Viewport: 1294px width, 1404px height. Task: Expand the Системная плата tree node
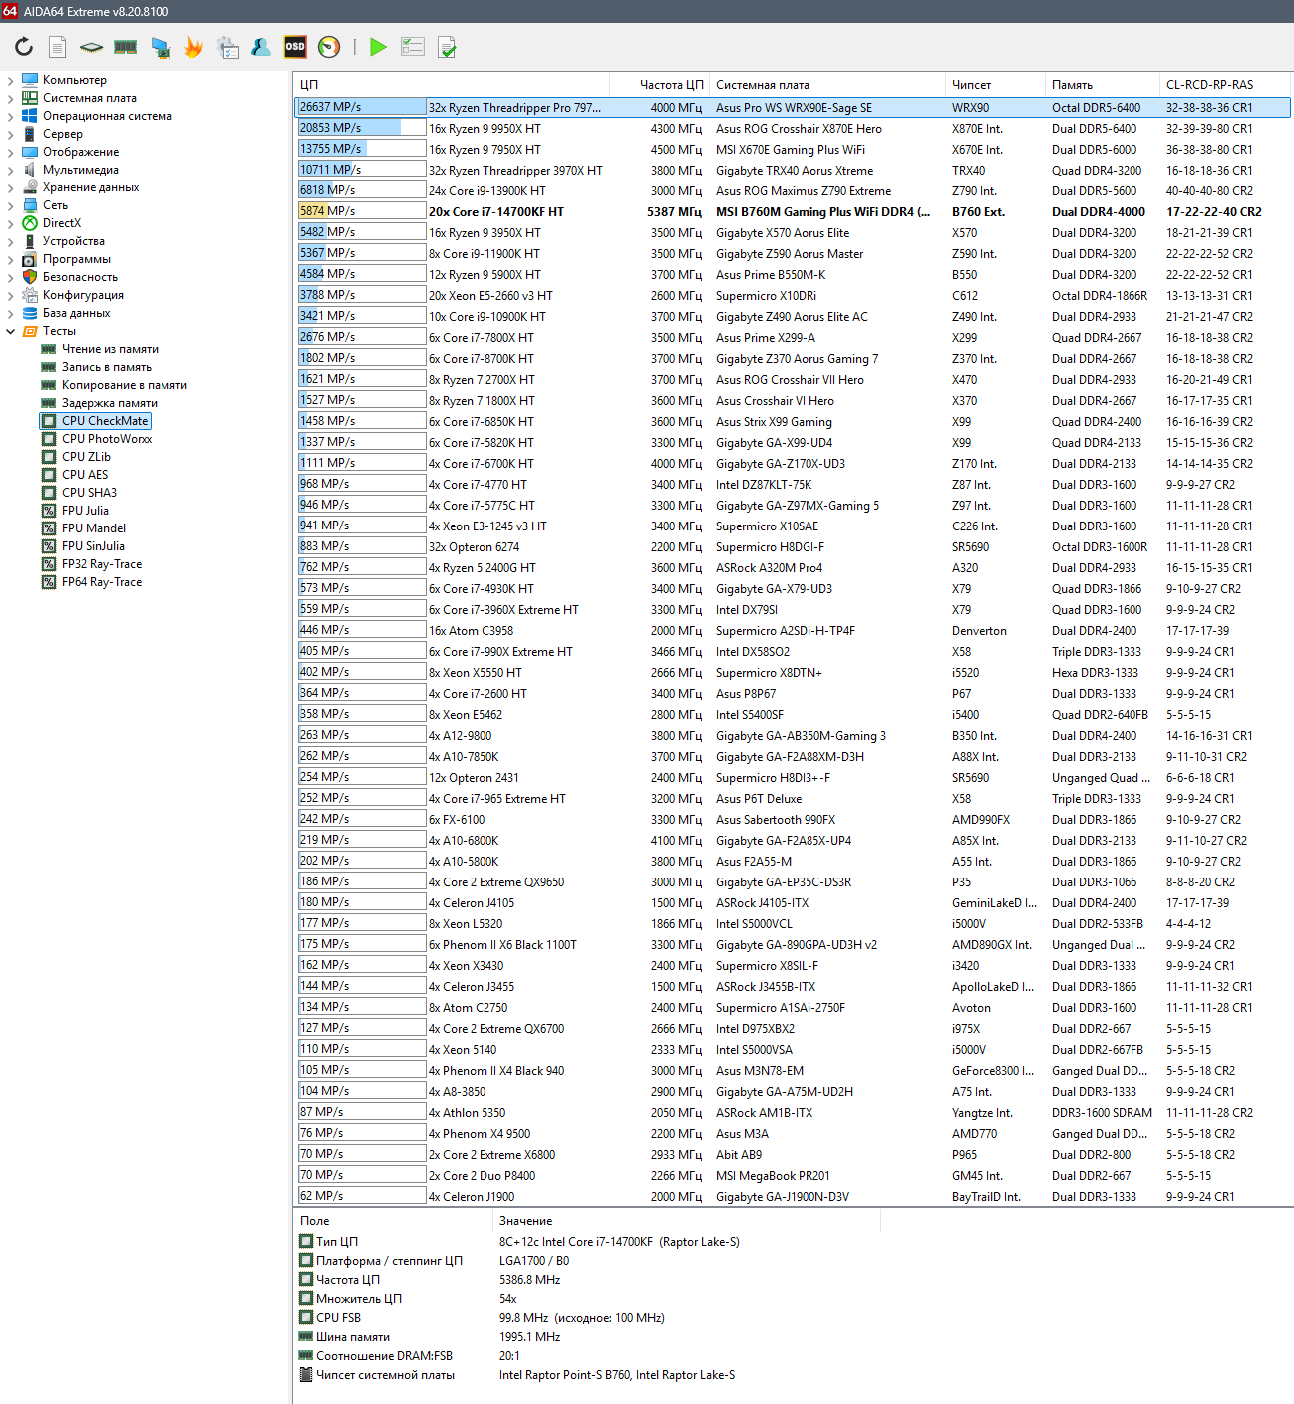11,98
